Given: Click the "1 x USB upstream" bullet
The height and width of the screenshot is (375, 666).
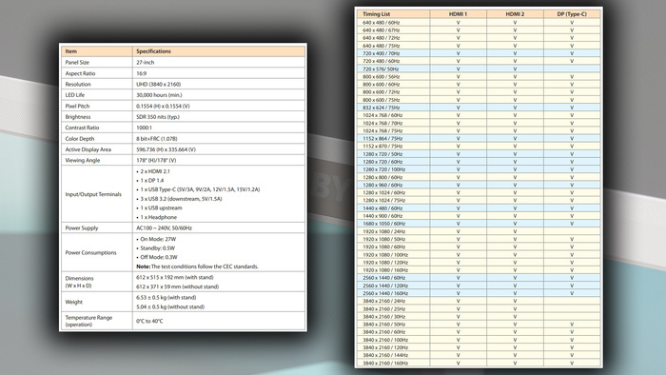Looking at the screenshot, I should click(x=159, y=208).
